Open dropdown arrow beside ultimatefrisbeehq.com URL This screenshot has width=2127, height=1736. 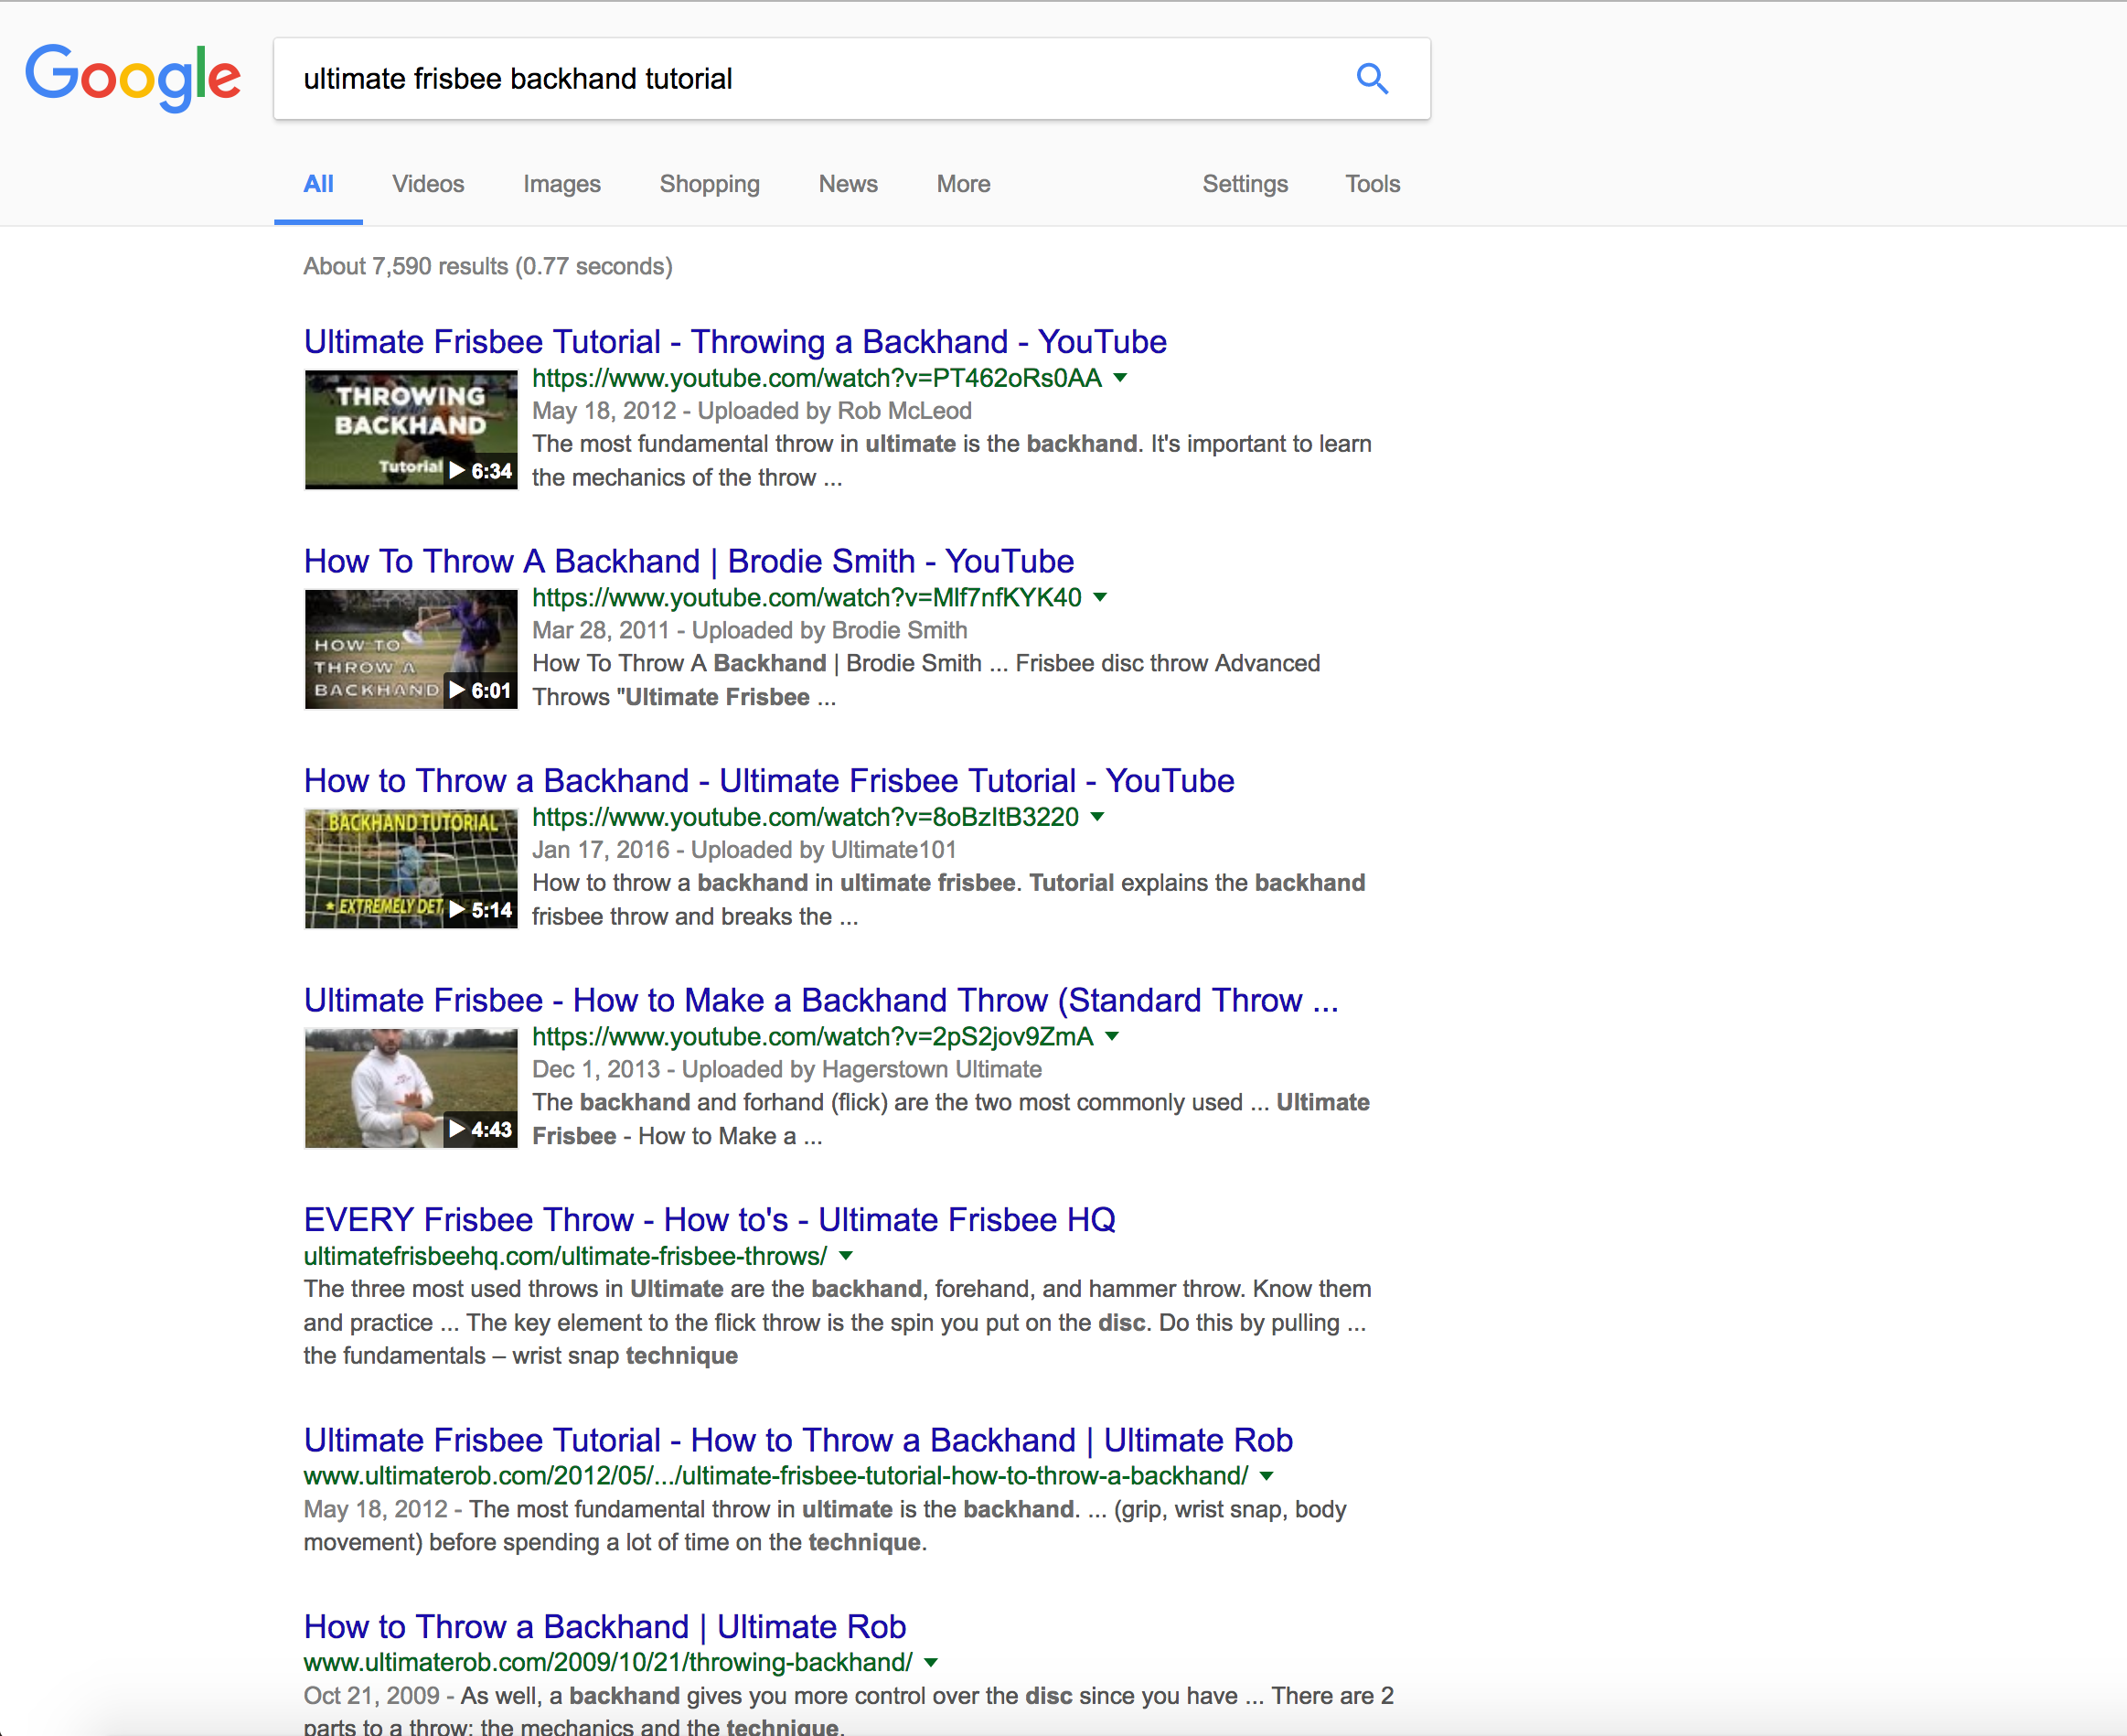tap(846, 1256)
